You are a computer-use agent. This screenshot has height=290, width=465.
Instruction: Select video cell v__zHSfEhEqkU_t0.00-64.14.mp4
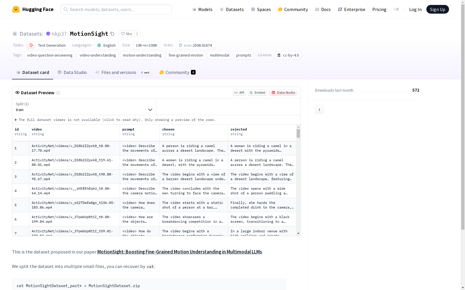[74, 191]
